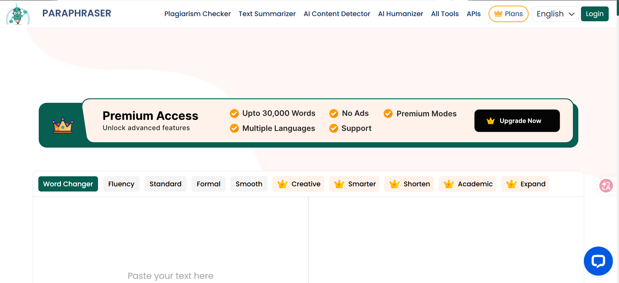Click the Paste your text here input area
This screenshot has width=619, height=283.
click(171, 240)
